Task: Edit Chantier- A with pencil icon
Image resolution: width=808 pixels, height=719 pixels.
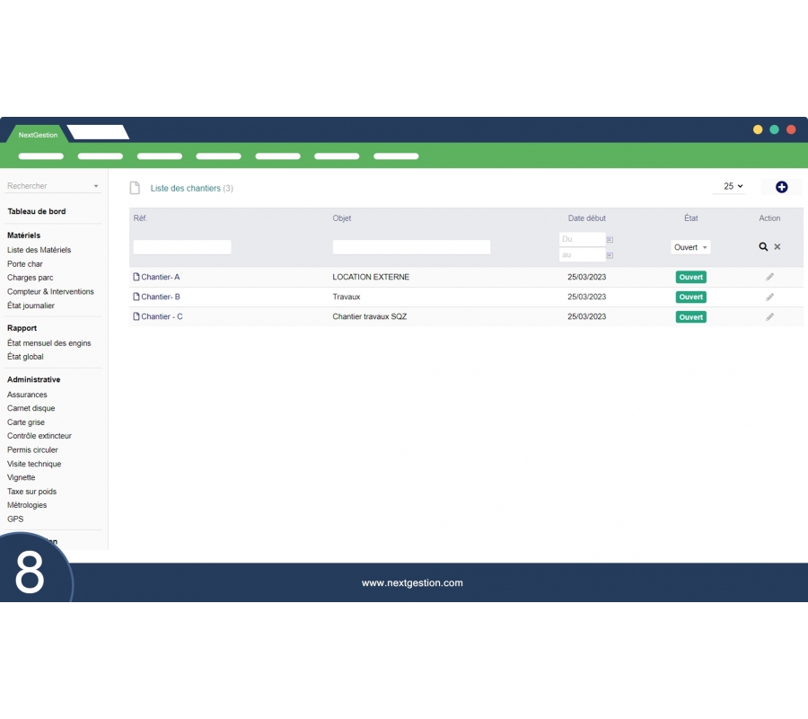Action: point(769,277)
